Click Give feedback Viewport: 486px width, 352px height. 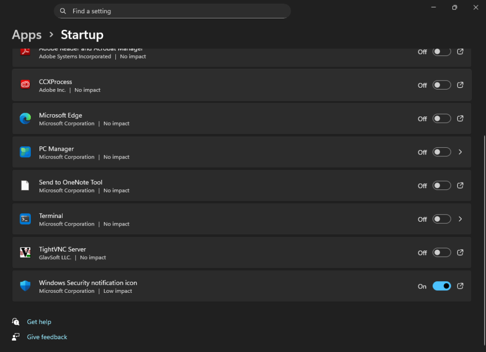[47, 337]
